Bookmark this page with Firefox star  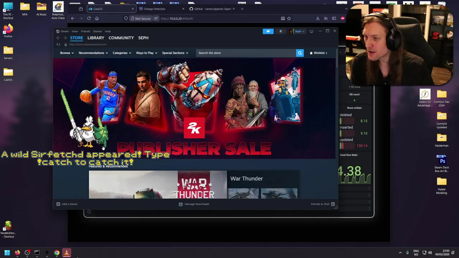click(289, 18)
